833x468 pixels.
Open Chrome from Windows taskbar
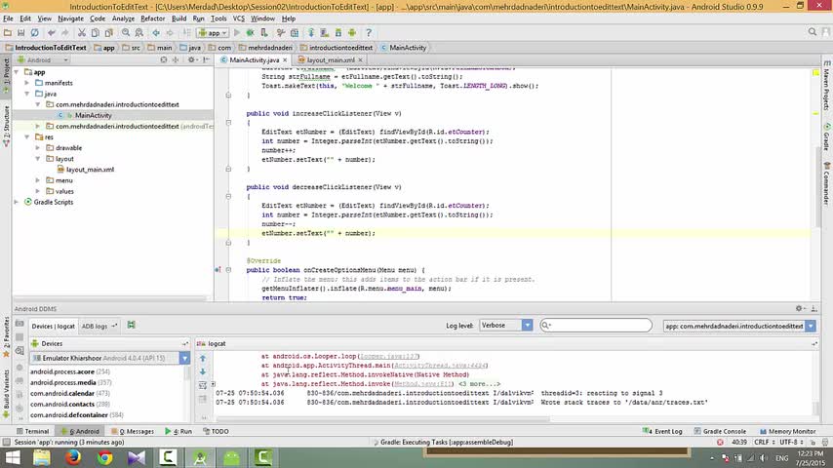click(x=104, y=457)
